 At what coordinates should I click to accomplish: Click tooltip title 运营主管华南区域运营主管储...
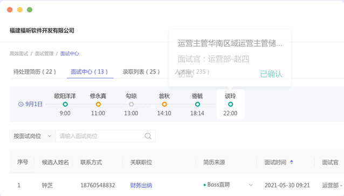pos(230,43)
